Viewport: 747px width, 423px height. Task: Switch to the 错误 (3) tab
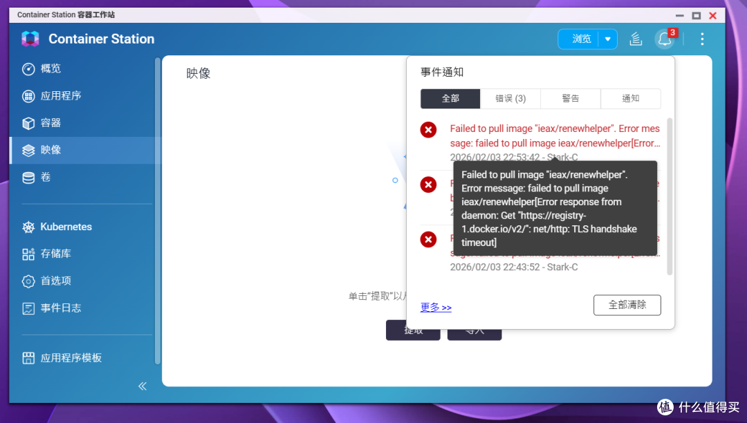pos(510,99)
